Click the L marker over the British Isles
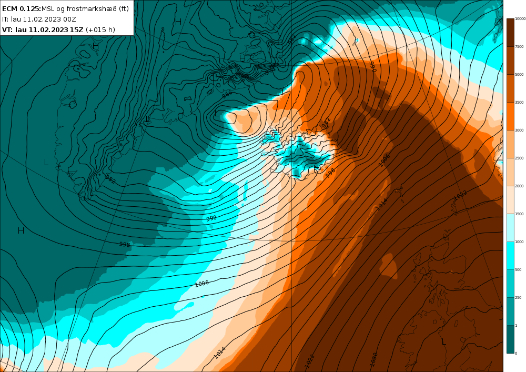 click(444, 342)
